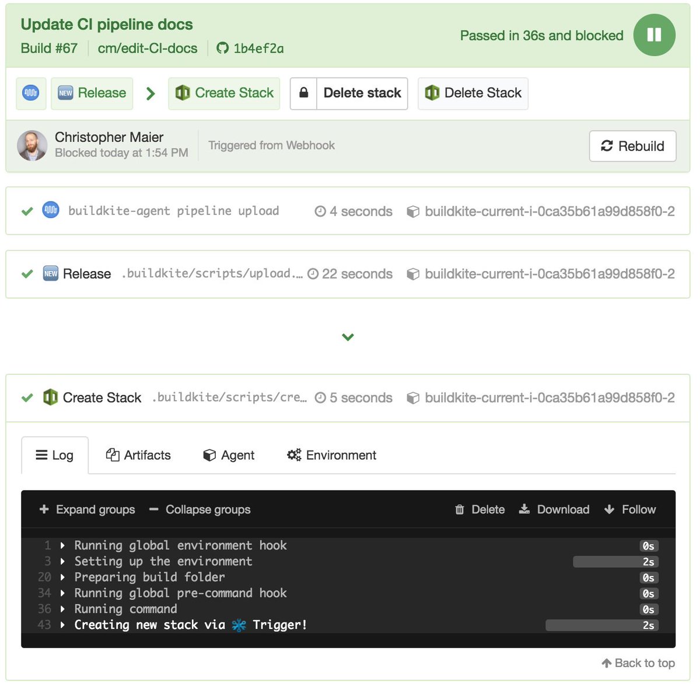
Task: Open agent link on the Release job row
Action: (549, 274)
